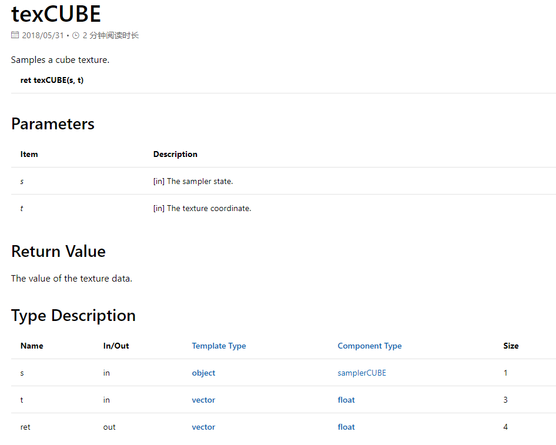The width and height of the screenshot is (556, 445).
Task: Click the clock icon beside the reading time
Action: click(76, 35)
